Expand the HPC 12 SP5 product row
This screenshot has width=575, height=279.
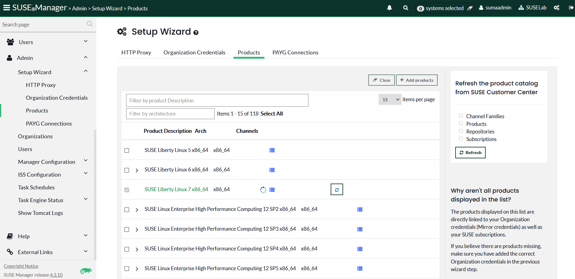tap(137, 269)
